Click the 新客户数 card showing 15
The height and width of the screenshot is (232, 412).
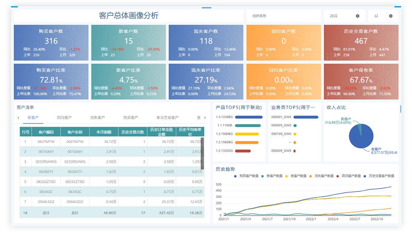(x=128, y=43)
